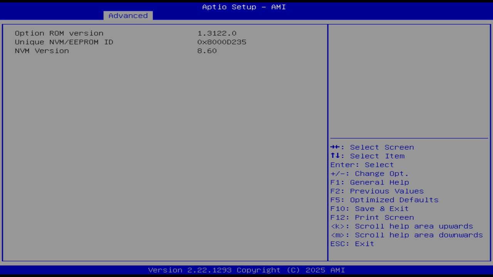Click Scroll help area downwards entry
The image size is (493, 277).
(x=406, y=235)
